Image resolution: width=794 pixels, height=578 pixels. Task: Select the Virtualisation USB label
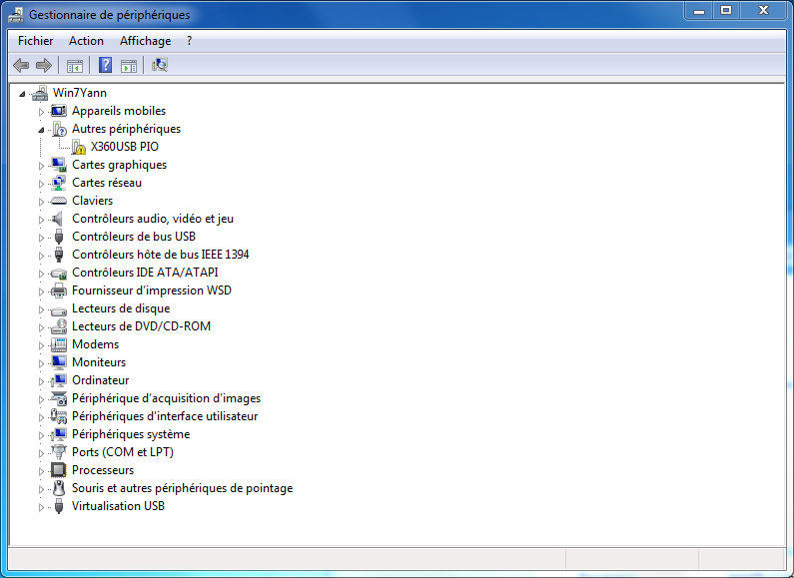coord(118,506)
